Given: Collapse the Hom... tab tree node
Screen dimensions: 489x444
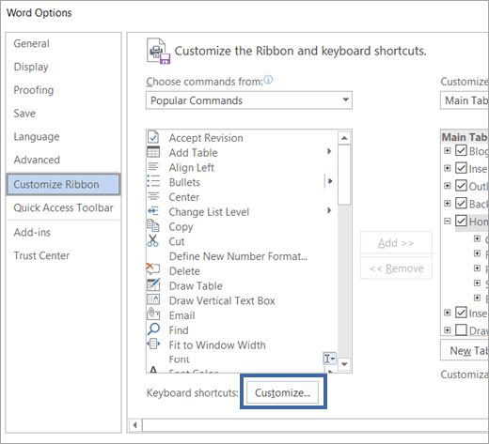Looking at the screenshot, I should [x=448, y=222].
